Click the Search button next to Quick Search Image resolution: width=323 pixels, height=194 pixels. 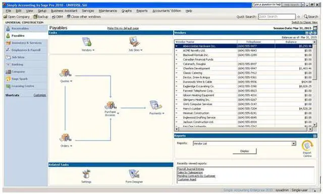click(311, 17)
